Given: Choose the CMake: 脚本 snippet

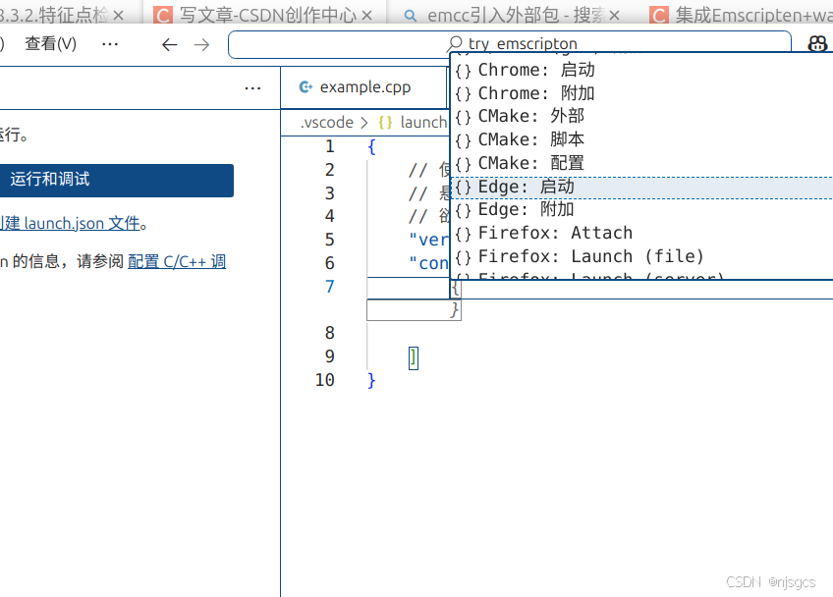Looking at the screenshot, I should (x=641, y=139).
